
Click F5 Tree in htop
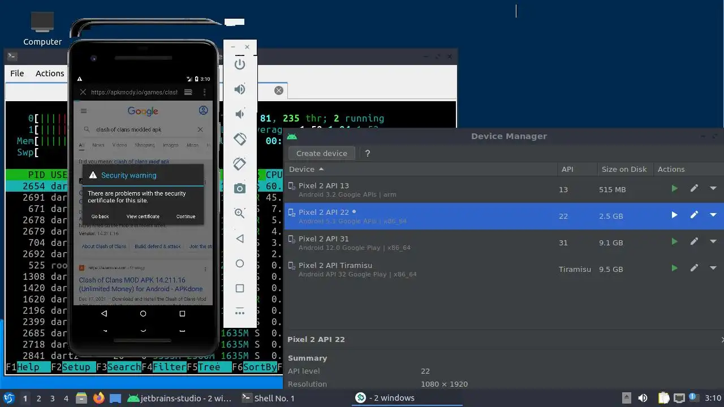[209, 367]
